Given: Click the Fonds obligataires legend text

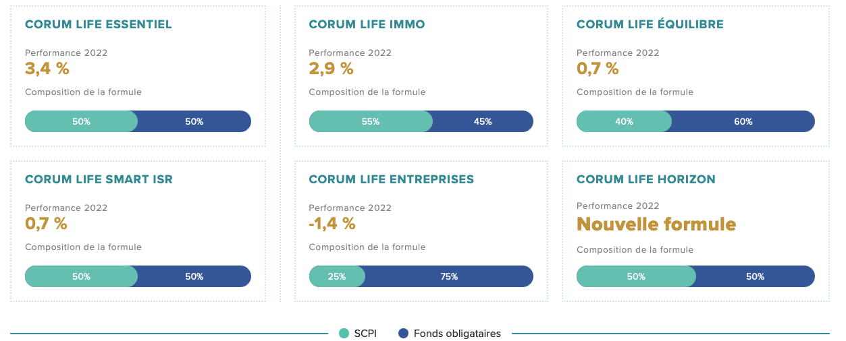Looking at the screenshot, I should 457,333.
